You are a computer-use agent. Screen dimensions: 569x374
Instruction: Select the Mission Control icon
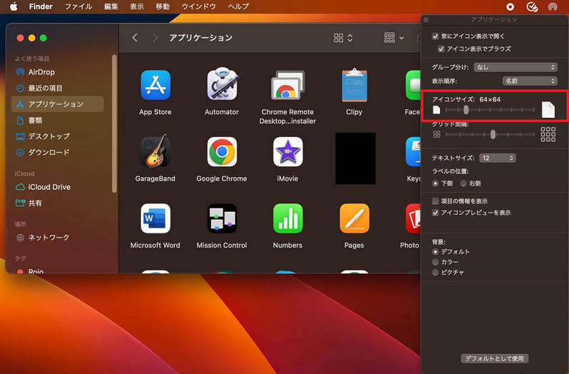click(222, 218)
